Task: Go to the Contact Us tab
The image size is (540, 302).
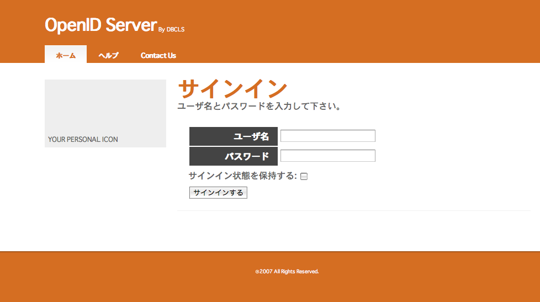Action: tap(158, 55)
